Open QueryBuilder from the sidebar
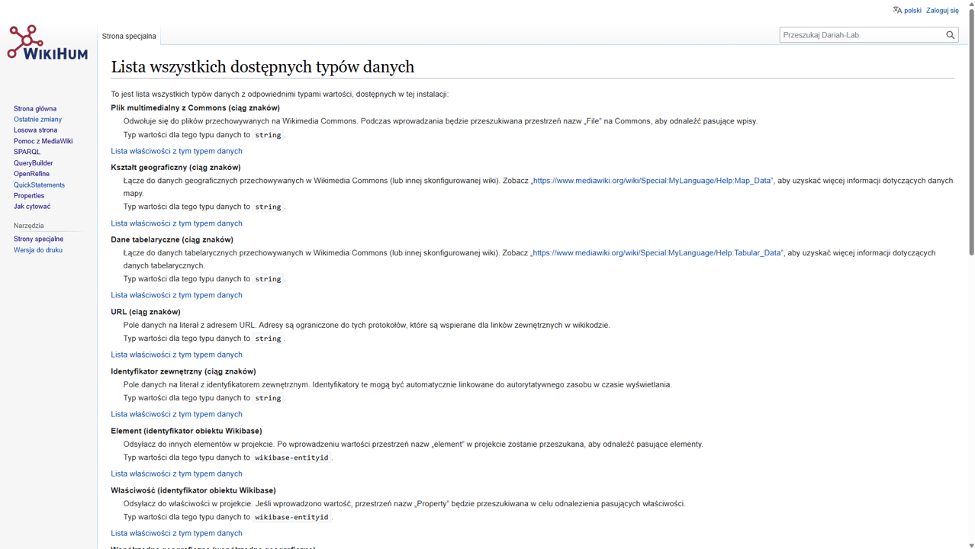Screen dimensions: 975x549 pyautogui.click(x=33, y=163)
